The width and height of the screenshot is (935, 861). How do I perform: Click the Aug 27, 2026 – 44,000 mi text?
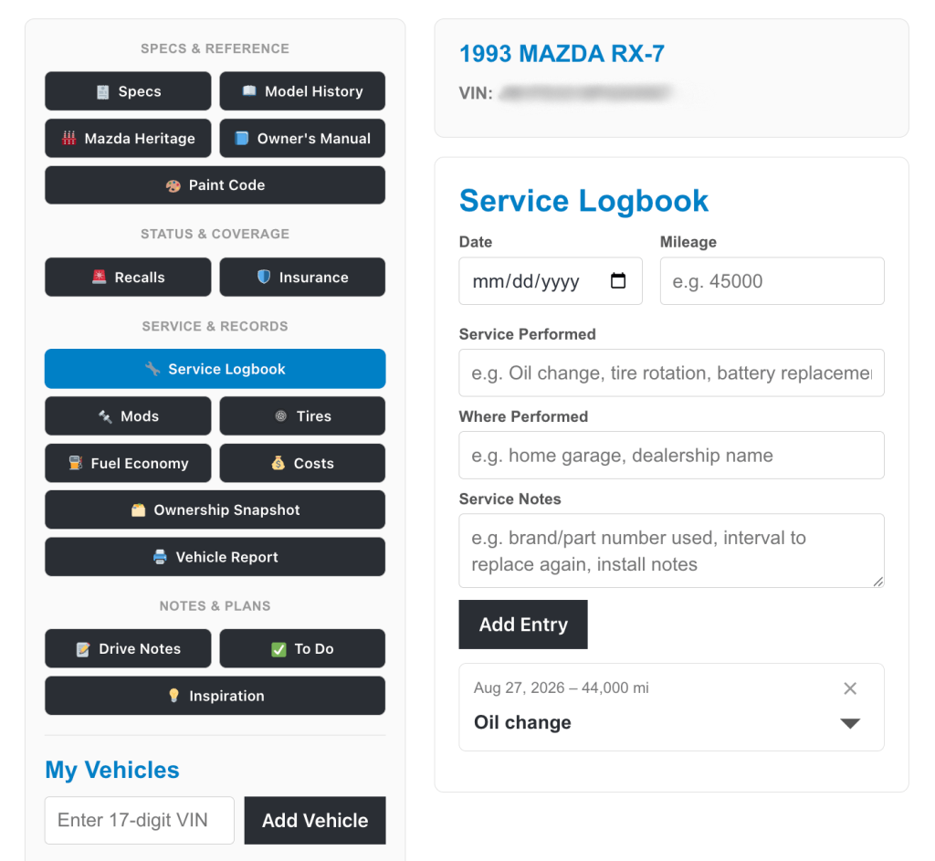[562, 688]
